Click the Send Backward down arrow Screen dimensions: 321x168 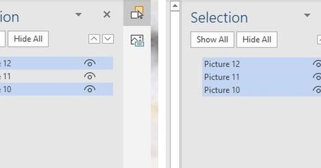point(108,39)
